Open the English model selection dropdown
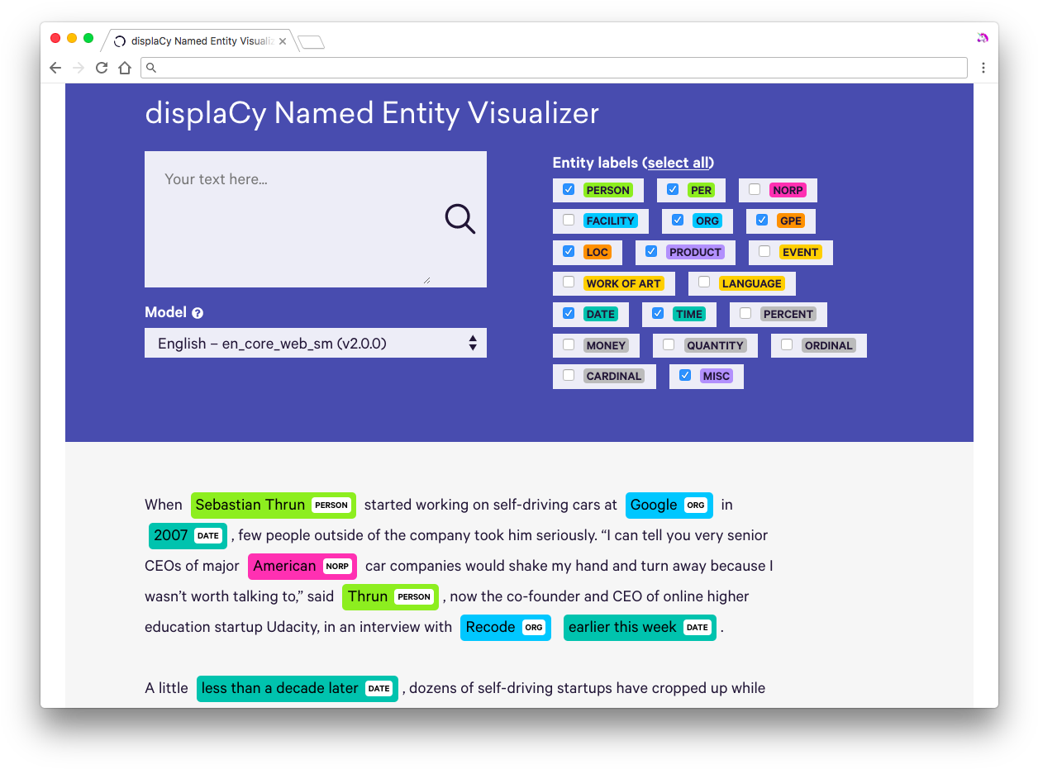 tap(316, 343)
